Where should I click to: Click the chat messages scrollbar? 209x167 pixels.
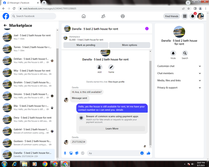[x=150, y=103]
